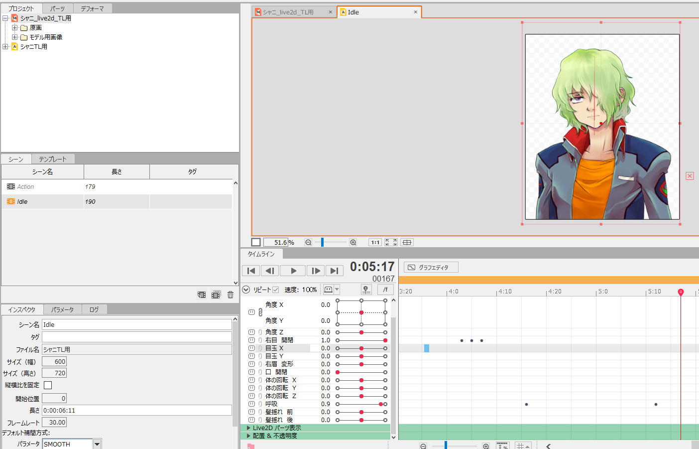Expand the シャニTL用 tree node
699x449 pixels.
click(5, 46)
